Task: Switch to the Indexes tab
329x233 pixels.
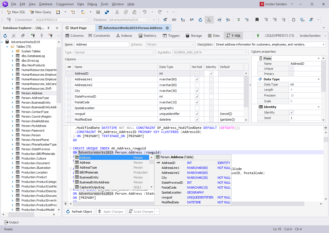Action: [124, 36]
